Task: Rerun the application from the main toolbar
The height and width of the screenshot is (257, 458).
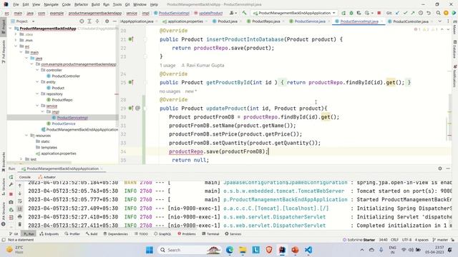Action: point(343,13)
